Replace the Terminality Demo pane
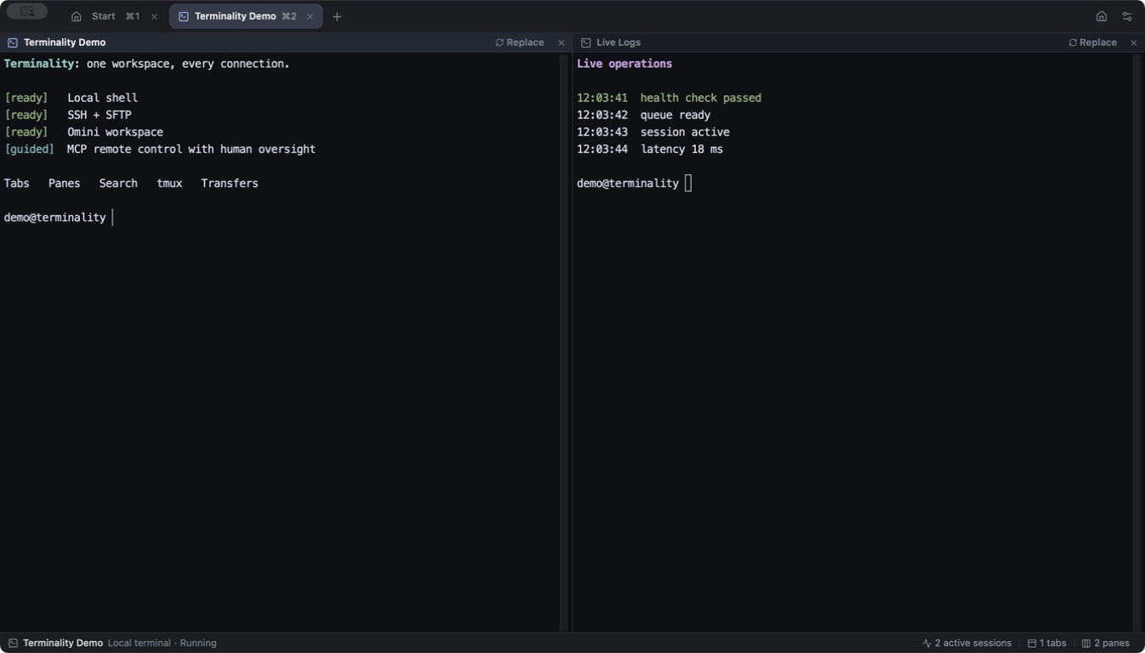 520,43
